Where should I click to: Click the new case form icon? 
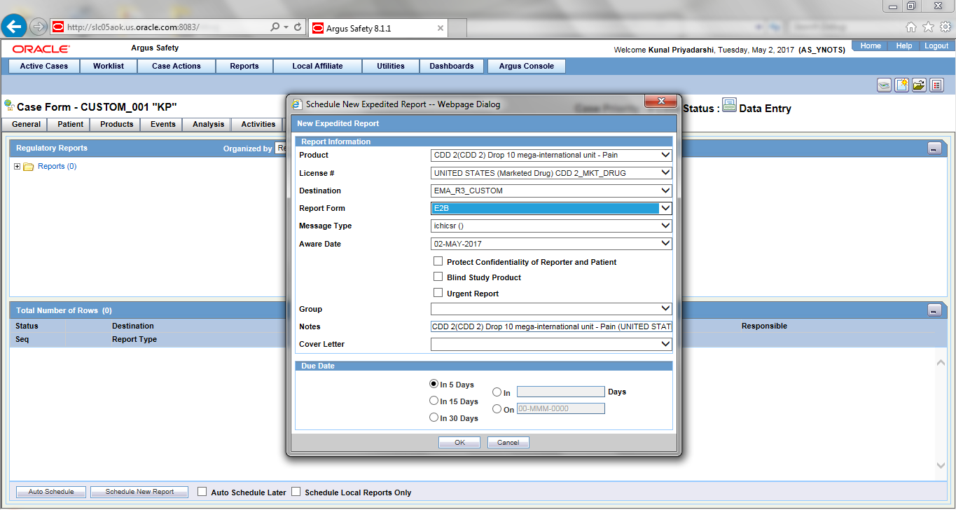902,85
